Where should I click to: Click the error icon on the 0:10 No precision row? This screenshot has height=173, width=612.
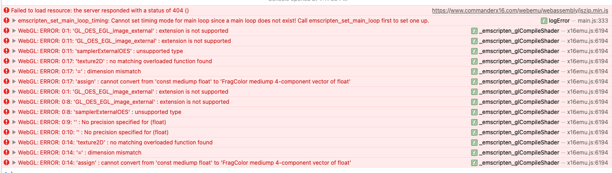tap(6, 132)
